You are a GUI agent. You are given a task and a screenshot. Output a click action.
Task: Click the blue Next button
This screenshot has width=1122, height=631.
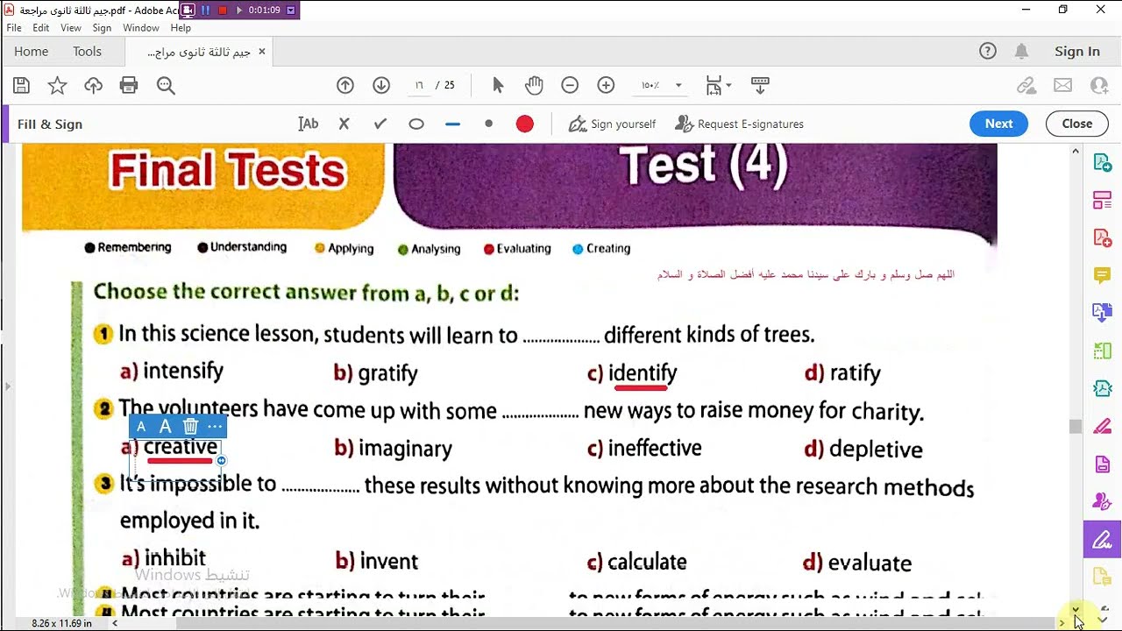tap(999, 124)
